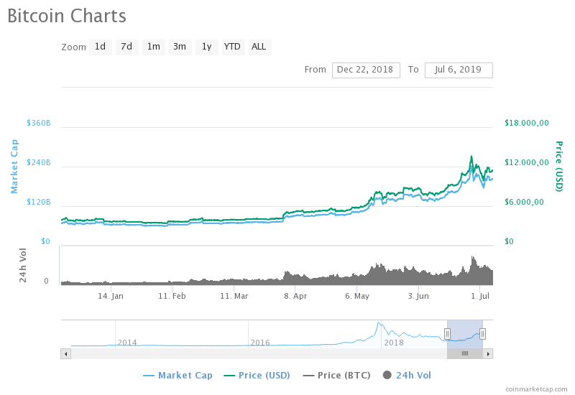Viewport: 575px width, 395px height.
Task: Click the 3. Jun axis label
Action: coord(418,296)
